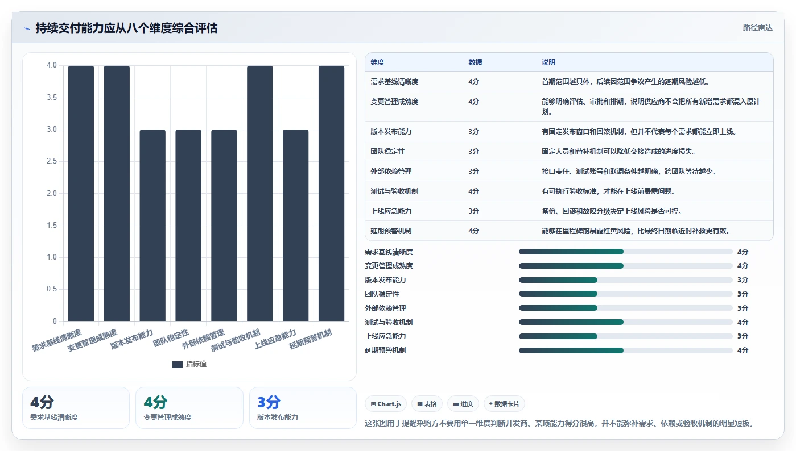
Task: Click the 外部依赖管理 progress bar
Action: click(x=626, y=308)
